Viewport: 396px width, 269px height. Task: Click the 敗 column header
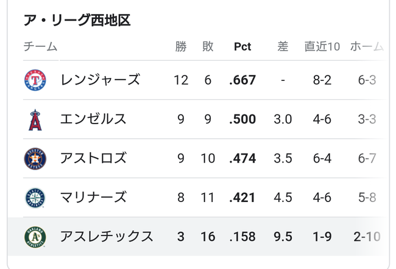208,46
